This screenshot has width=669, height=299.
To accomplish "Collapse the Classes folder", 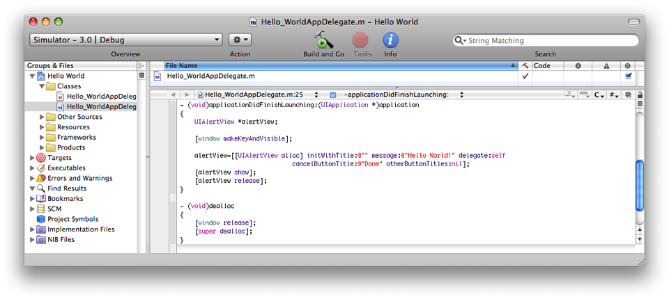I will (x=42, y=86).
